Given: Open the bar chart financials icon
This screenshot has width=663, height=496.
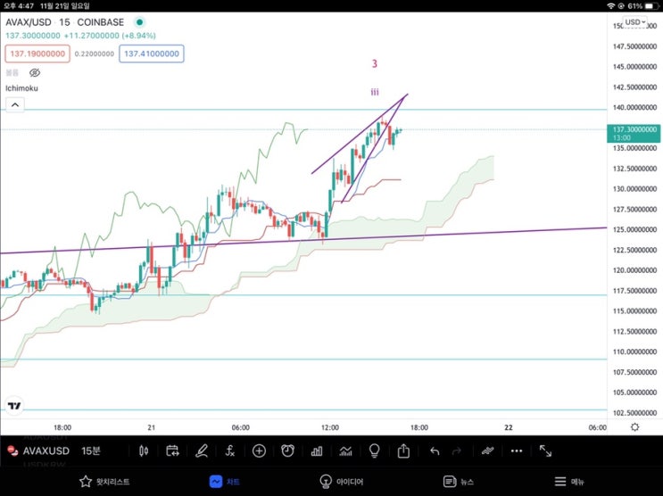Looking at the screenshot, I should pyautogui.click(x=317, y=451).
